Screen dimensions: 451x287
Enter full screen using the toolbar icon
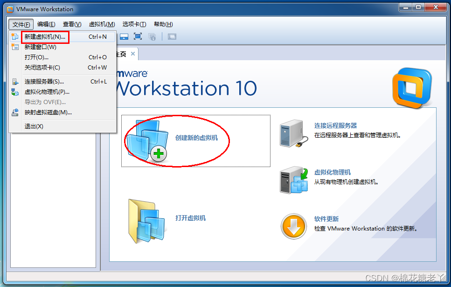tap(137, 37)
